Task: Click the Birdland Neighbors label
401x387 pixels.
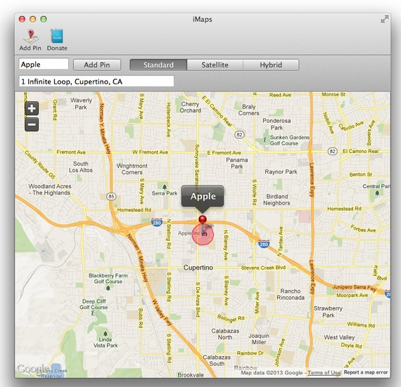Action: tap(276, 199)
